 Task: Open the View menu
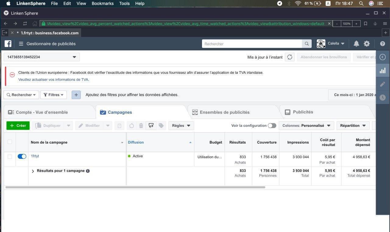(x=81, y=3)
